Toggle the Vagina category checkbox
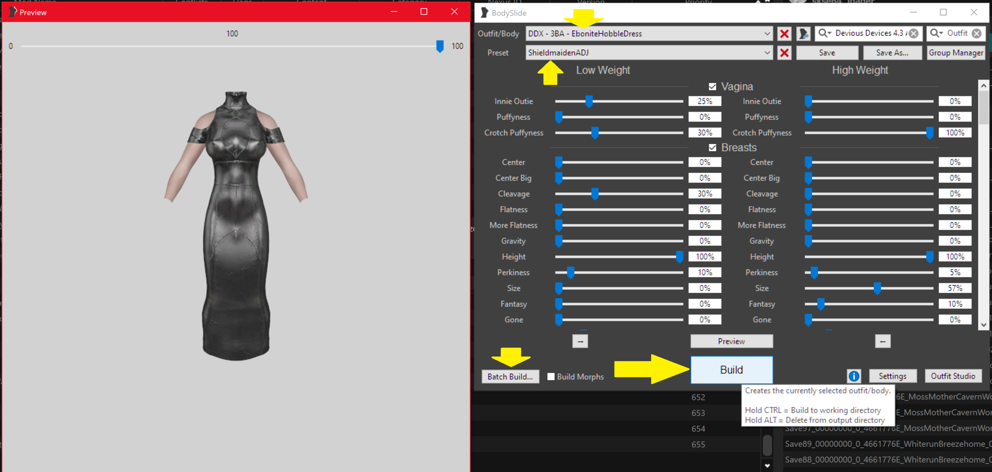 point(712,87)
